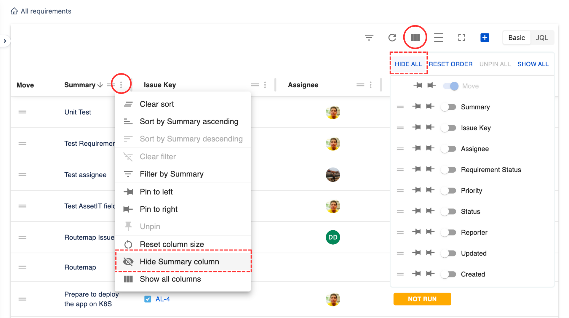The width and height of the screenshot is (569, 318).
Task: Choose Sort by Summary ascending
Action: 189,122
